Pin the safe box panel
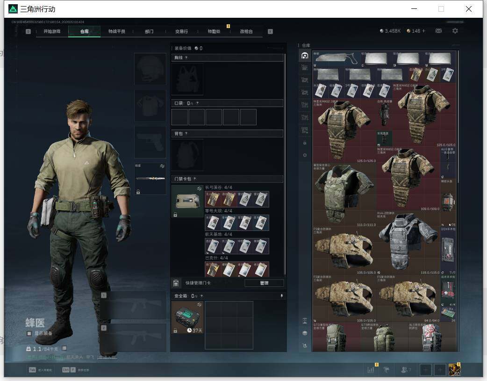The width and height of the screenshot is (487, 381). click(282, 296)
